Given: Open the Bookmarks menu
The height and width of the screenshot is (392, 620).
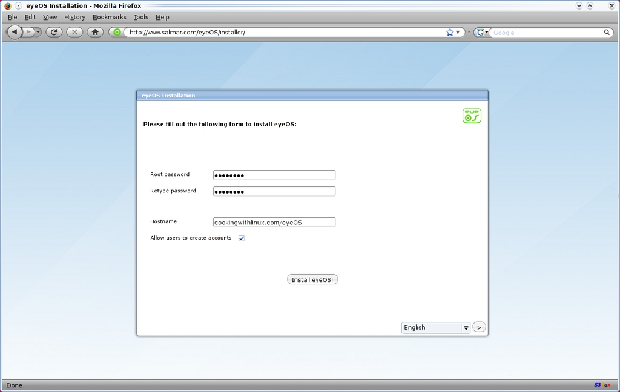Looking at the screenshot, I should pyautogui.click(x=109, y=17).
